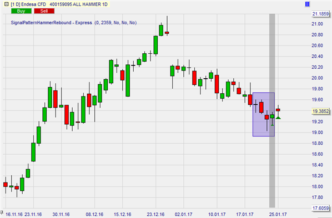
Task: Click the pin icon at bottom left corner
Action: (x=2, y=212)
